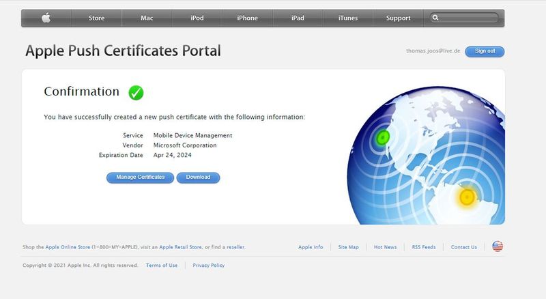The height and width of the screenshot is (299, 546).
Task: Click the Apr 24, 2024 expiration date
Action: pos(173,155)
